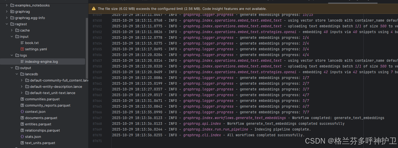This screenshot has width=398, height=148.
Task: Expand the cache folder
Action: pyautogui.click(x=12, y=30)
